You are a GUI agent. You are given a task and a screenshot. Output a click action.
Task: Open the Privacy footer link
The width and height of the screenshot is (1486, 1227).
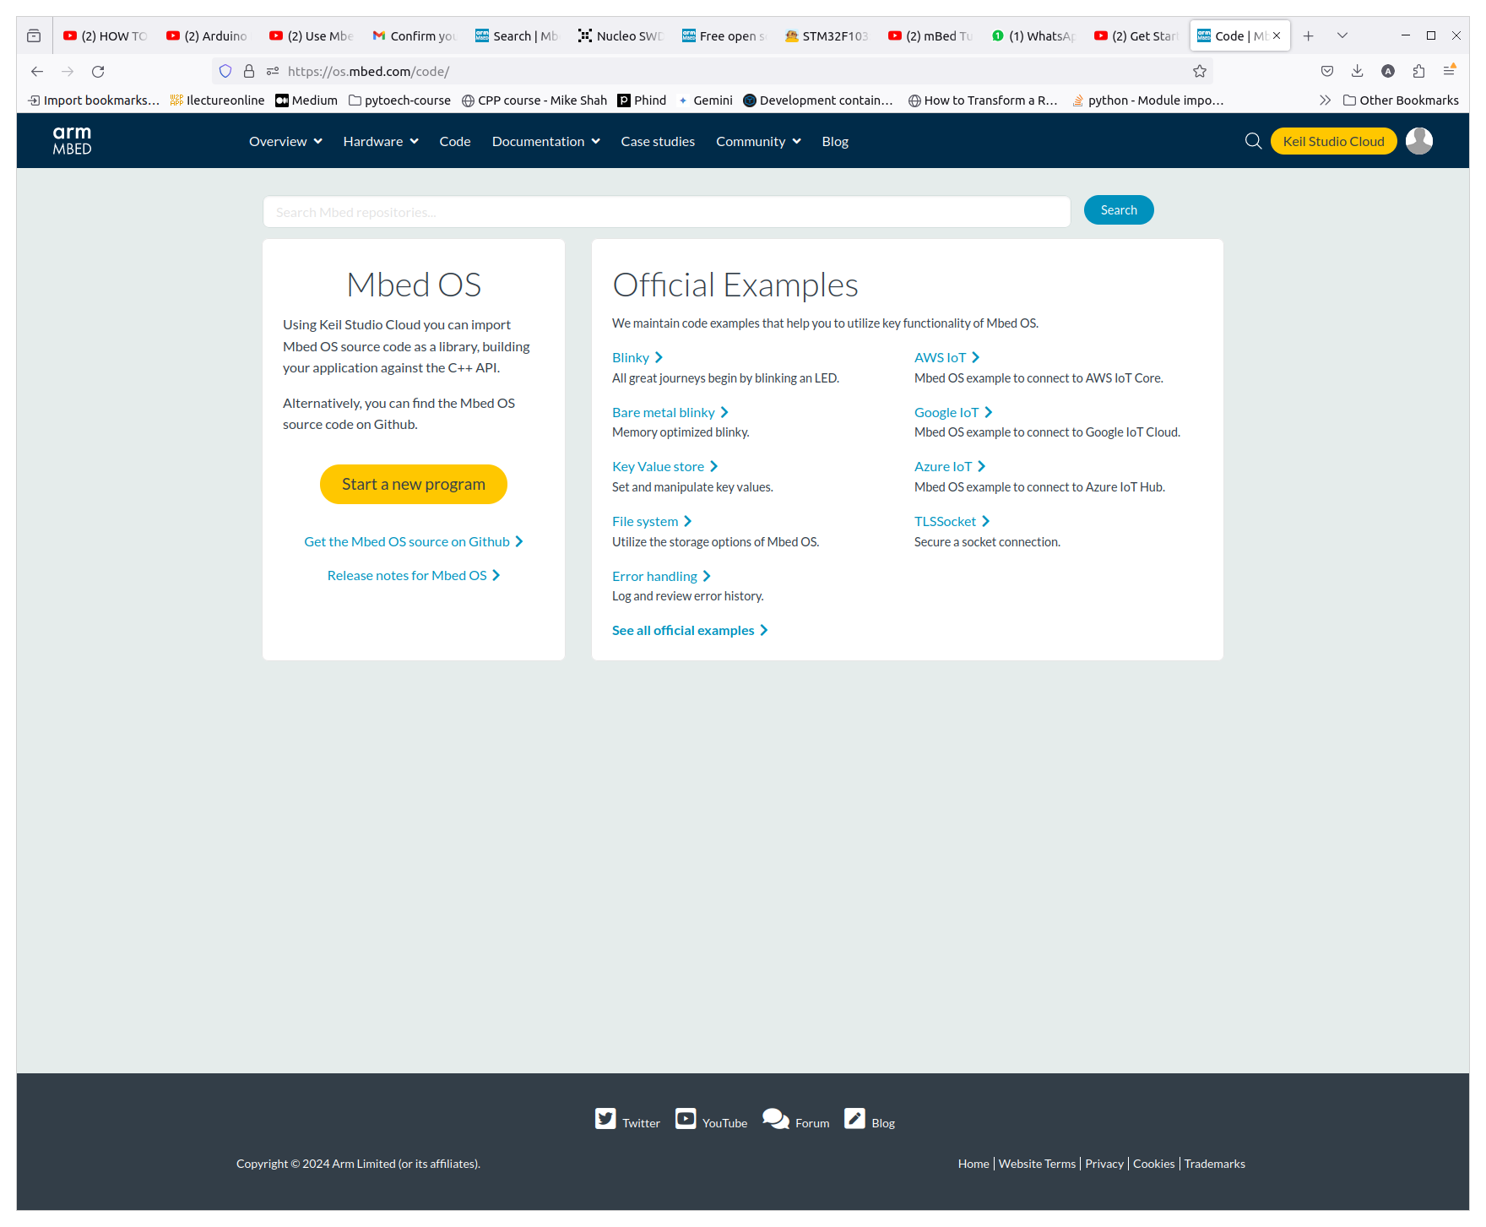(x=1104, y=1164)
